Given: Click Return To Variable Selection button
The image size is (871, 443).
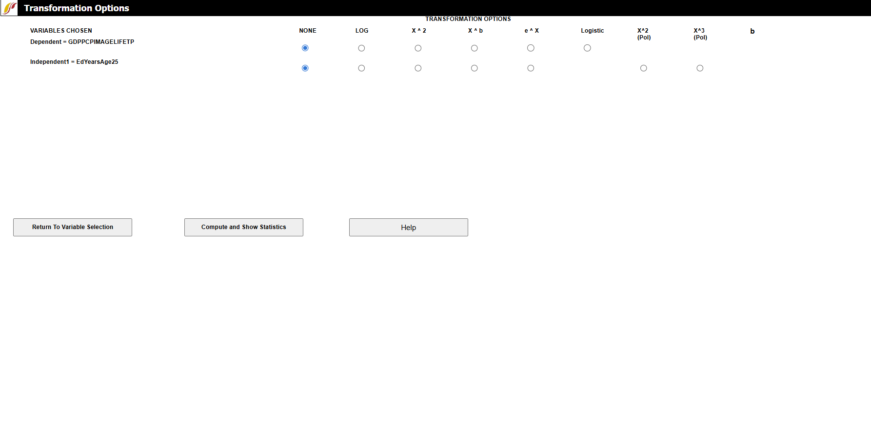Looking at the screenshot, I should (73, 228).
